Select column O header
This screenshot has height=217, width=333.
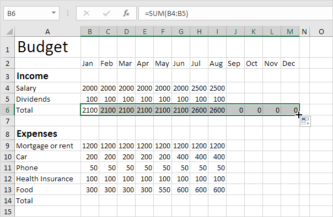[x=321, y=31]
